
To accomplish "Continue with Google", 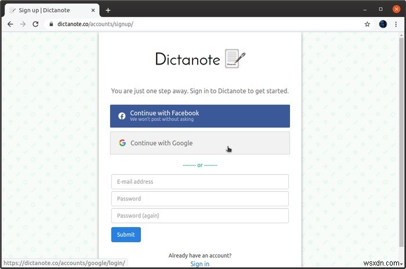I will pyautogui.click(x=200, y=143).
